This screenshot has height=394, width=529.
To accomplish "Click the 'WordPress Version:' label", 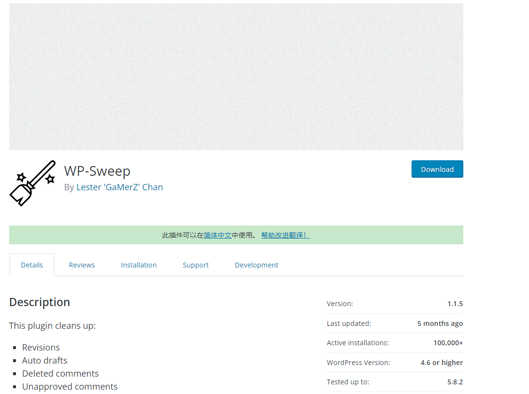I will [358, 363].
